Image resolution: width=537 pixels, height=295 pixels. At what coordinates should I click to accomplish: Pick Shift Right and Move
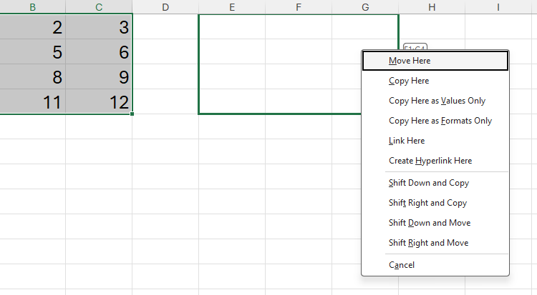click(x=428, y=243)
